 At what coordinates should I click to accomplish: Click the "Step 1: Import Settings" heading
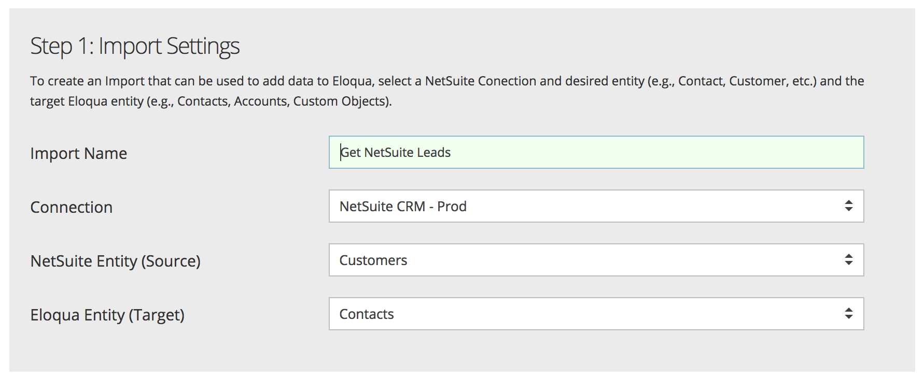(x=135, y=46)
